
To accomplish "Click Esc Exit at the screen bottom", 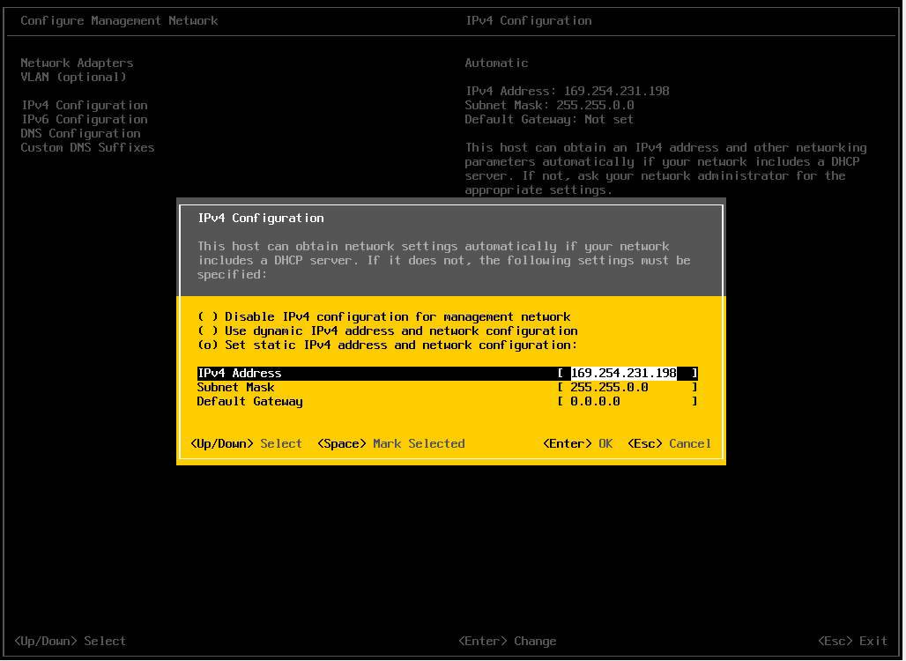I will coord(852,641).
